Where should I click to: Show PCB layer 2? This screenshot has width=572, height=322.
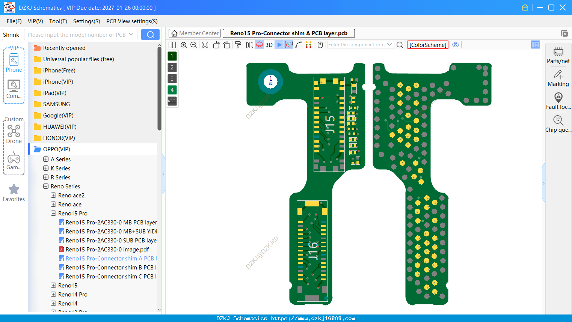tap(172, 68)
